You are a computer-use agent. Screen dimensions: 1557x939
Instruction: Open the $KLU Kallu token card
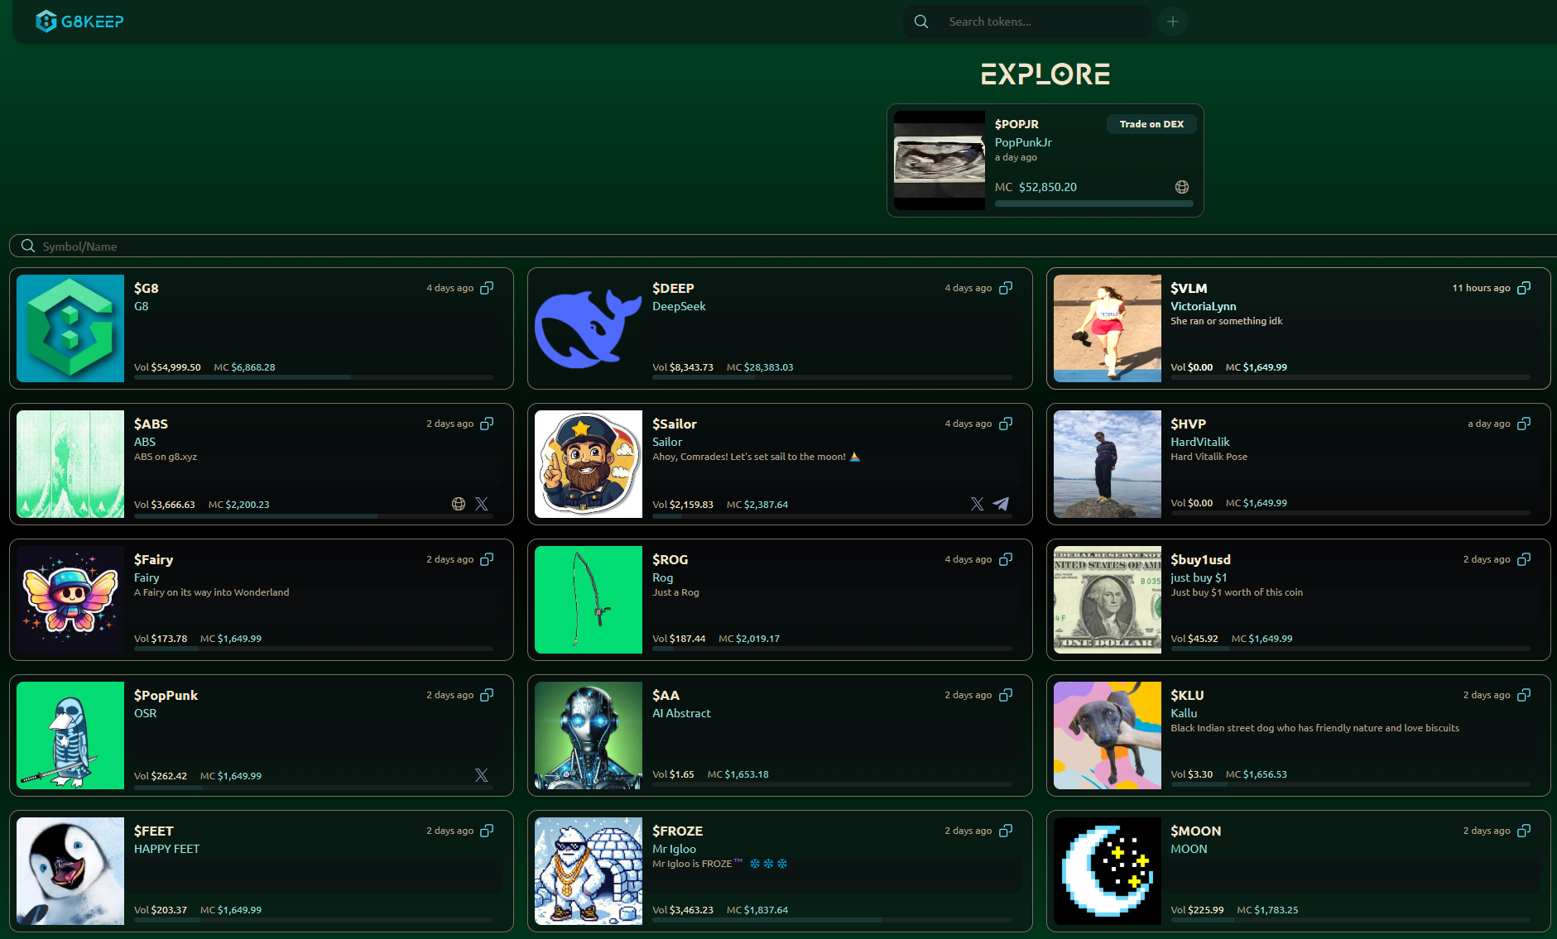[x=1298, y=735]
